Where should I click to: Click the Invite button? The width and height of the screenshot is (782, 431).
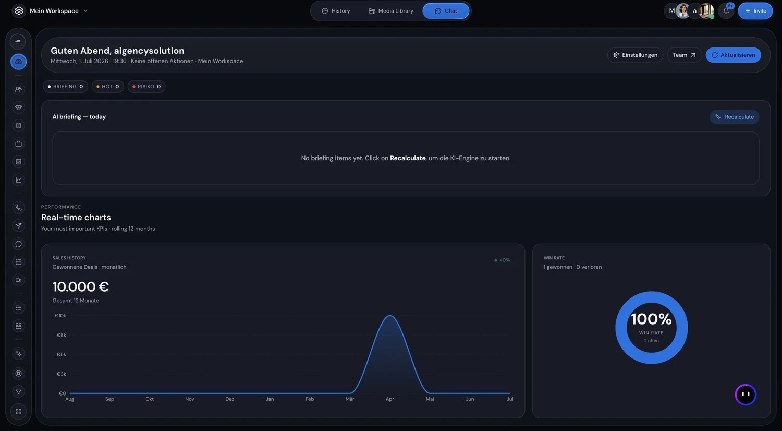[755, 11]
